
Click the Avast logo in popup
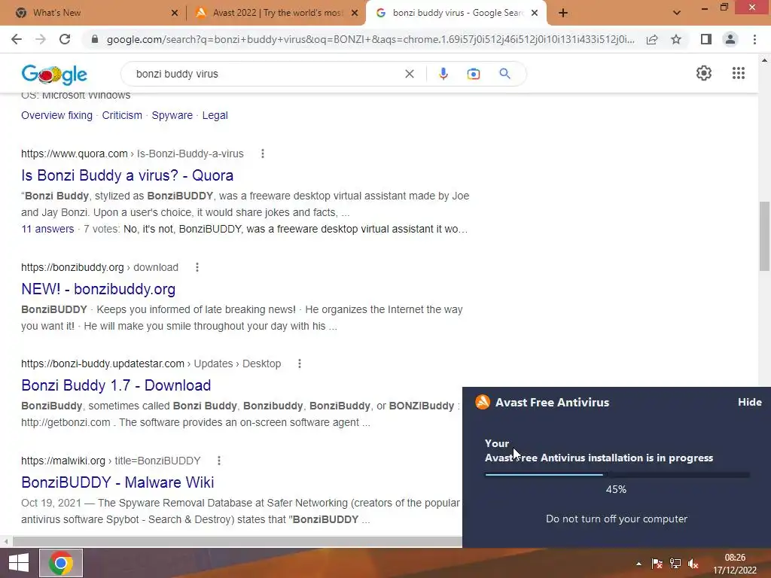[483, 402]
